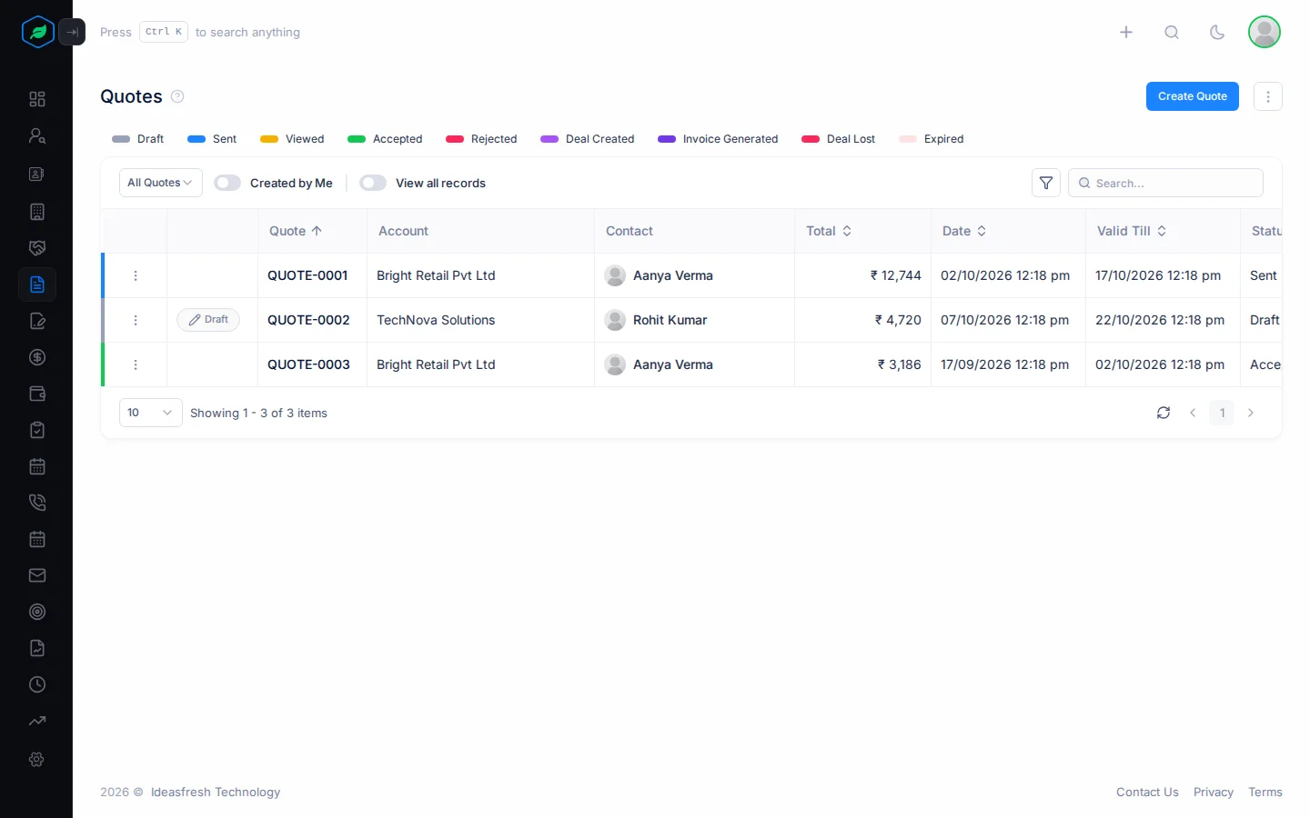Open the leads person-search sidebar icon
1310x818 pixels.
coord(37,135)
